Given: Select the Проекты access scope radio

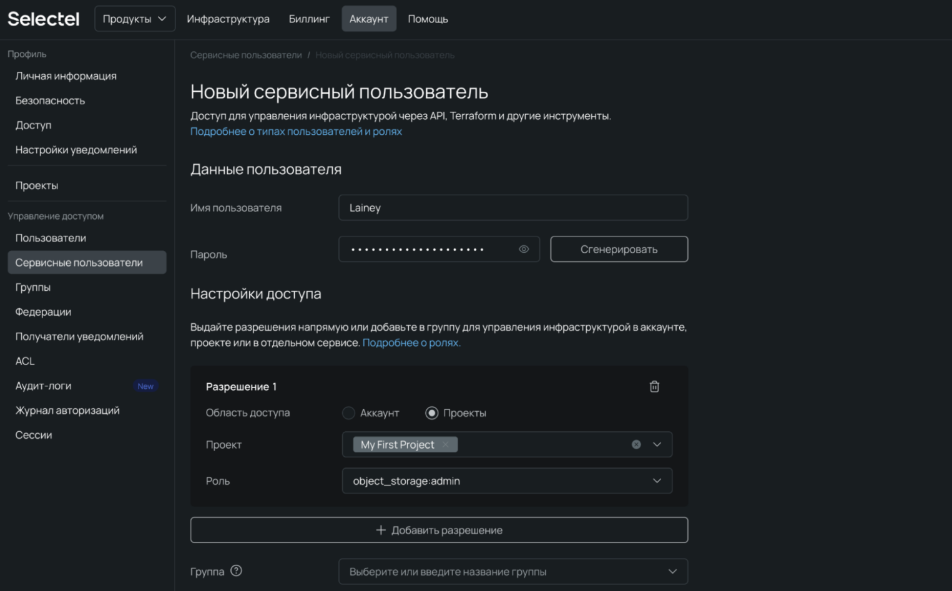Looking at the screenshot, I should pyautogui.click(x=431, y=413).
